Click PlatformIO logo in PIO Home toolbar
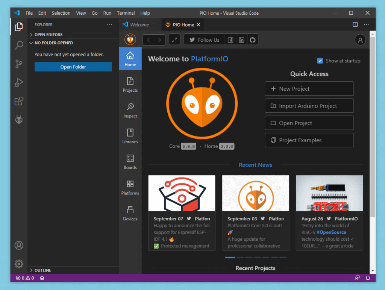 pyautogui.click(x=130, y=39)
